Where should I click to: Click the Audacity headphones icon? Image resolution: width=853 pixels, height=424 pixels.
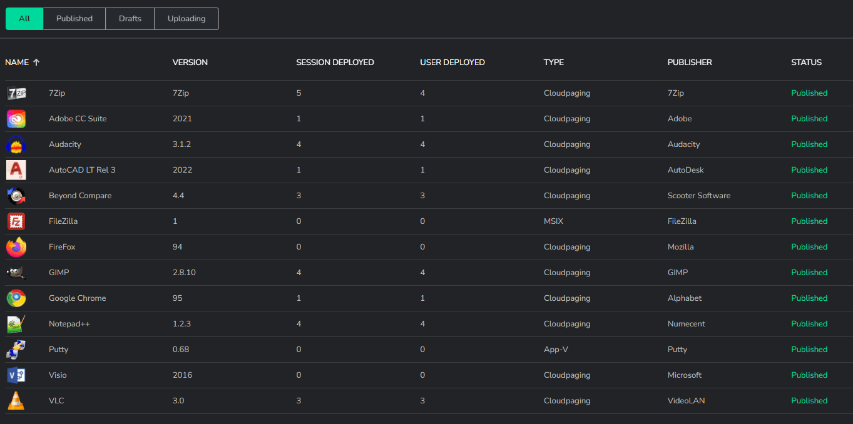click(x=16, y=144)
